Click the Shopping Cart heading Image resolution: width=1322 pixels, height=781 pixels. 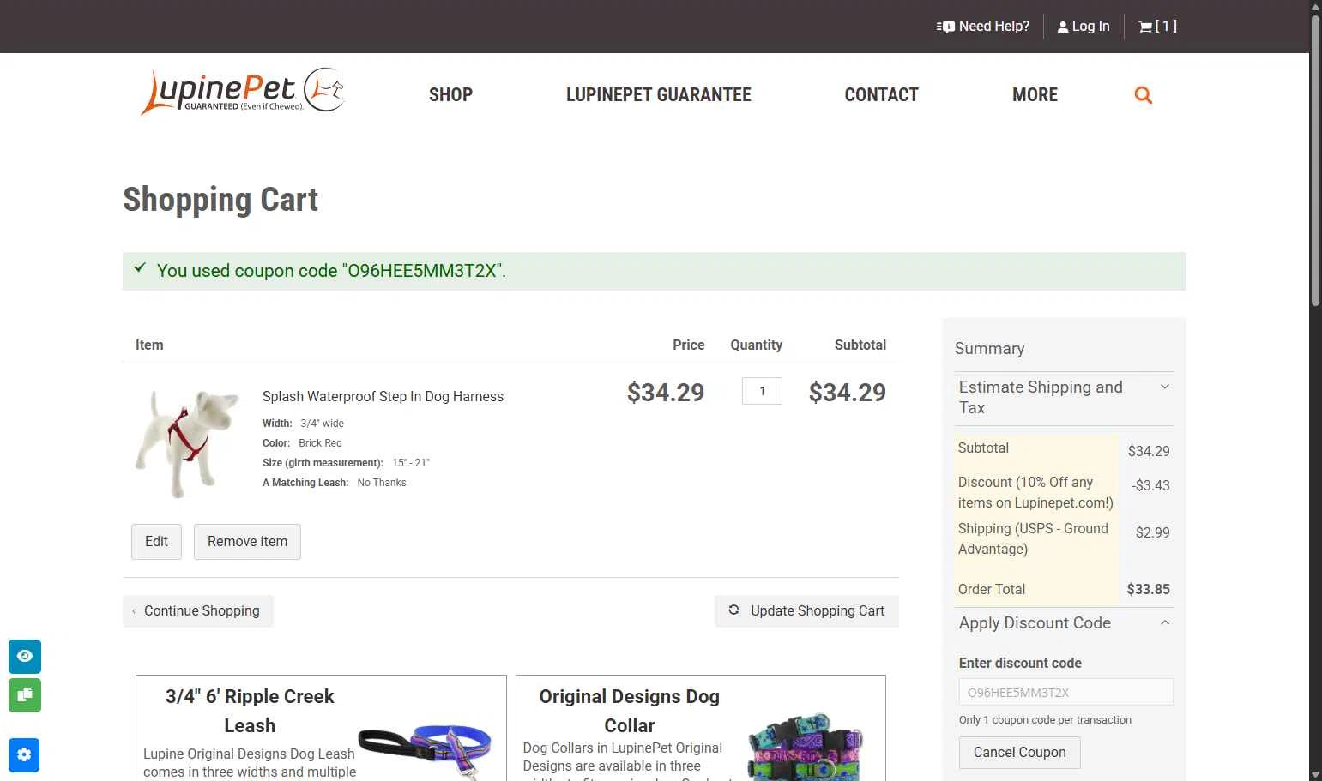tap(220, 200)
